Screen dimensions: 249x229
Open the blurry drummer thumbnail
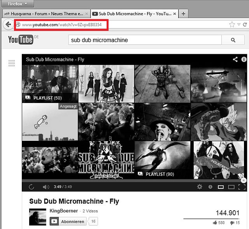[219, 84]
